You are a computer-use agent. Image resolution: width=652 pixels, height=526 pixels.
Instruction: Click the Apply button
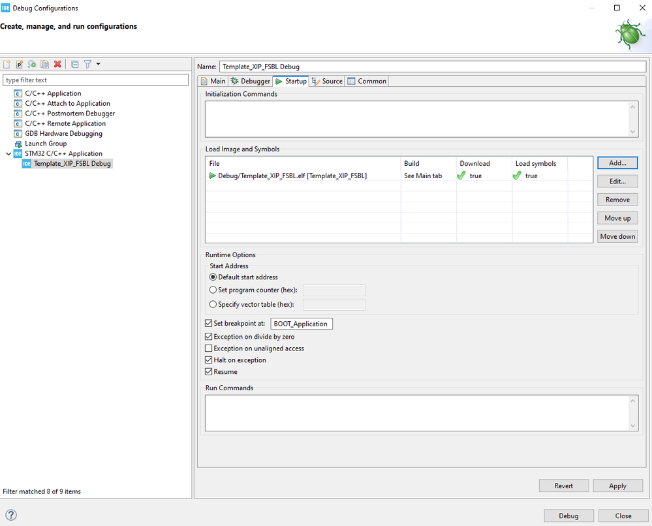[618, 486]
